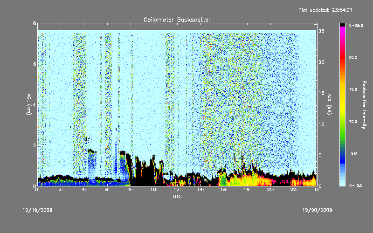
Task: Select the "4:" hour tick on UTC axis
Action: point(84,190)
